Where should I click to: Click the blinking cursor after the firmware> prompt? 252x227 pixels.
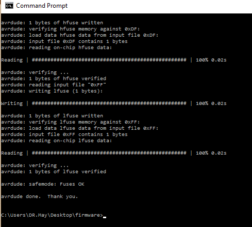tap(105, 217)
